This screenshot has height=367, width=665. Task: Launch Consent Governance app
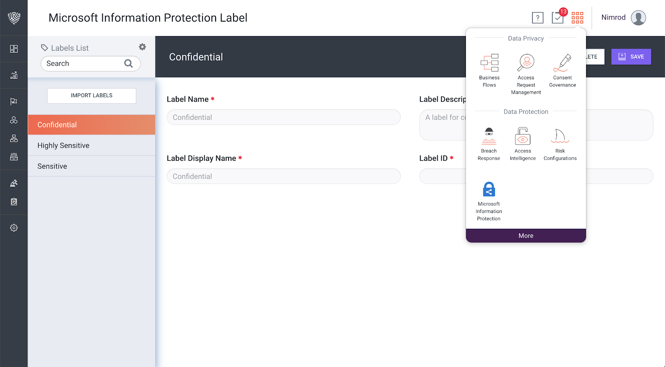[562, 70]
